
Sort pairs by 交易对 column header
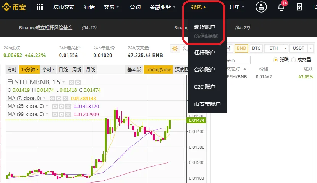pos(236,69)
